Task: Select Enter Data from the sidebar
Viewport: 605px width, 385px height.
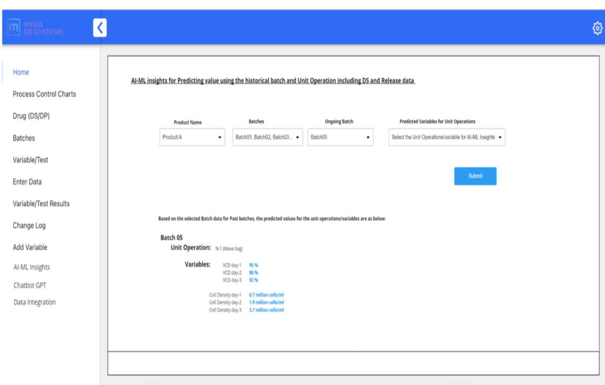Action: [27, 182]
